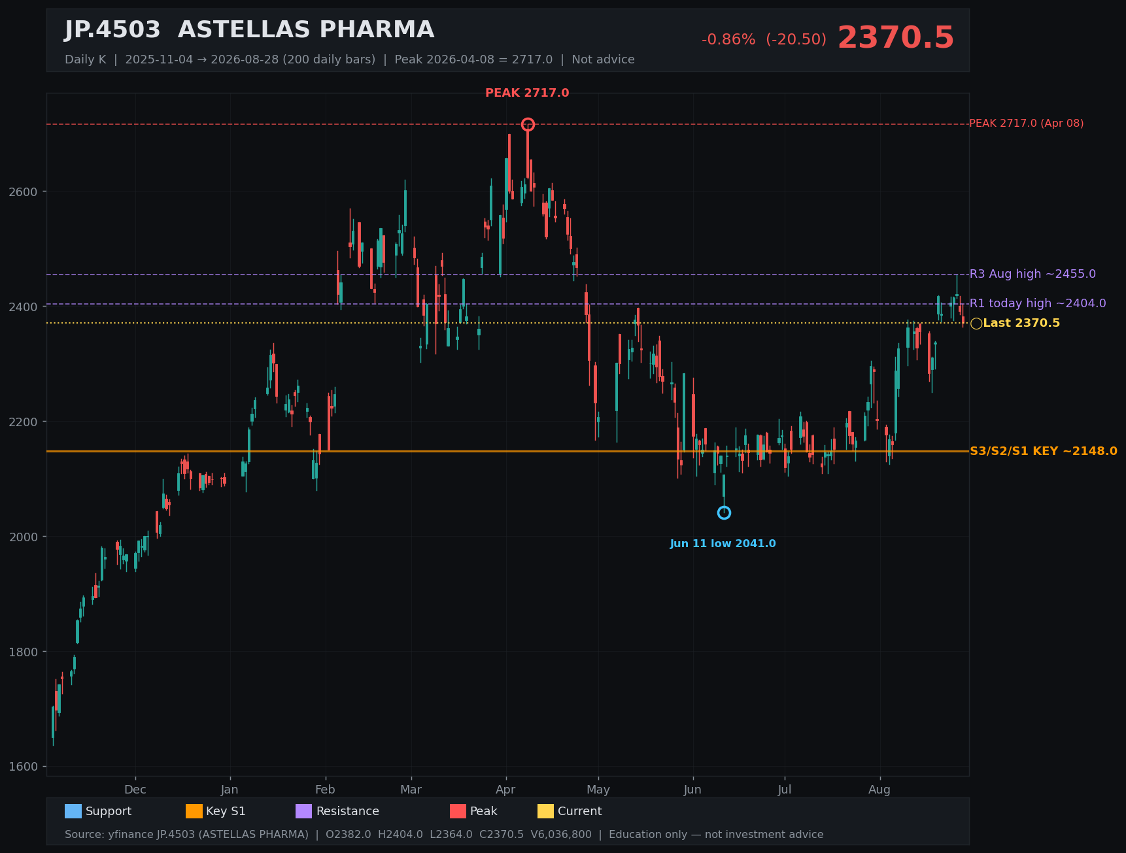
Task: Select the blue Support legend swatch
Action: (x=73, y=811)
